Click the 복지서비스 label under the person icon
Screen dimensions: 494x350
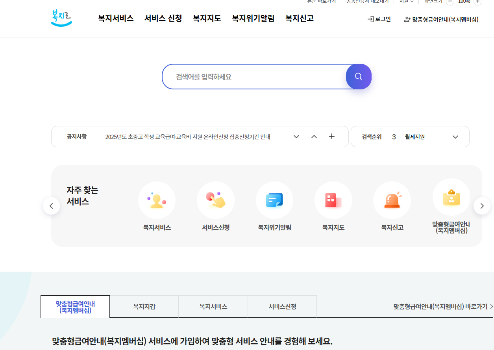tap(157, 228)
